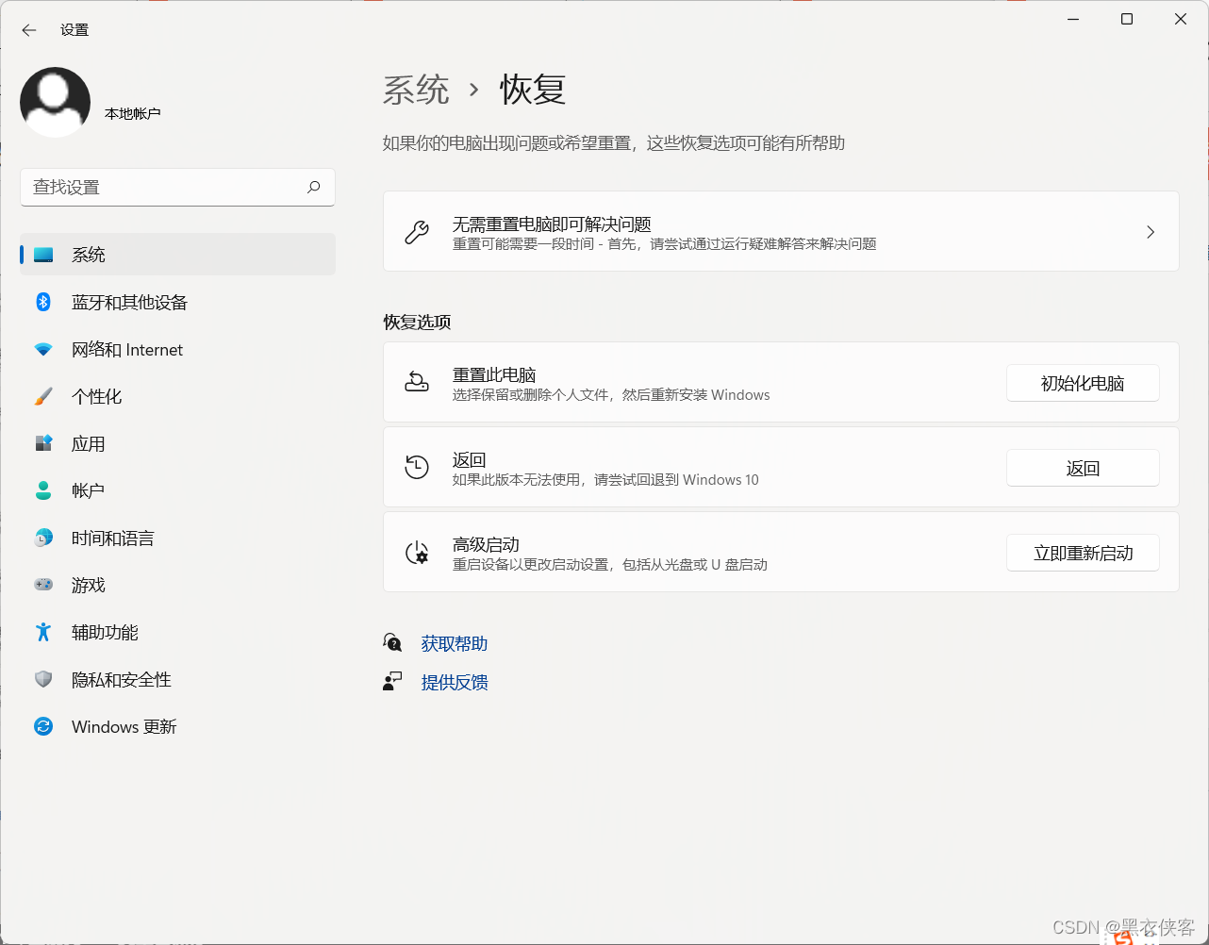Close the Settings window

point(1181,19)
